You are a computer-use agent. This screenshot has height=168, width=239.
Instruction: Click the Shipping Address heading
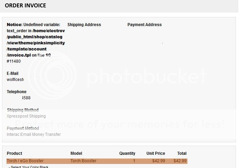84,25
